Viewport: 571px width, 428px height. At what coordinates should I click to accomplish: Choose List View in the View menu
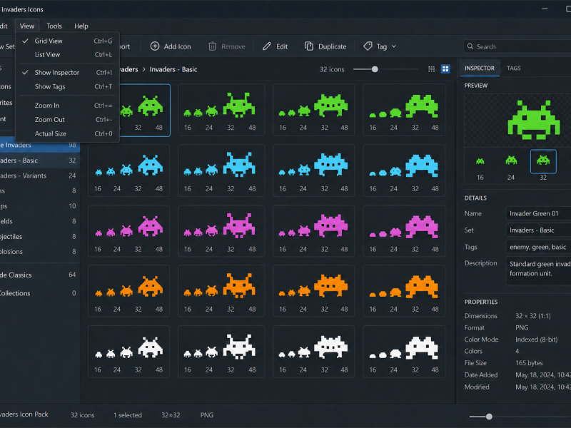pos(68,55)
